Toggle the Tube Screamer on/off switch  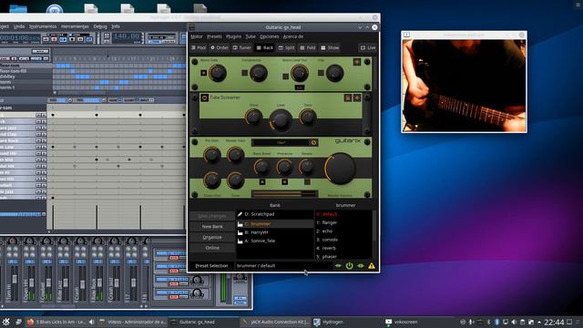point(204,97)
